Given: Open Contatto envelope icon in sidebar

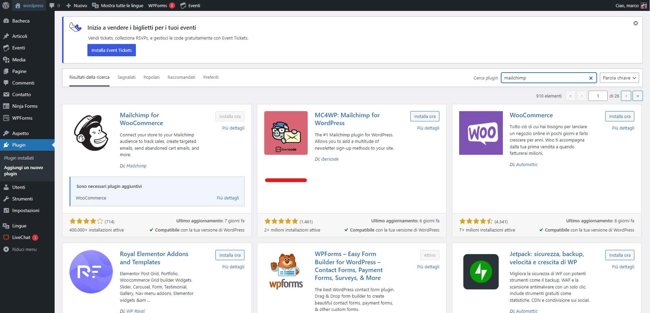Looking at the screenshot, I should [6, 94].
